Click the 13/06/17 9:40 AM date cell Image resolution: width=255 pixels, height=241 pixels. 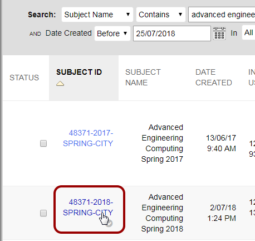(221, 143)
